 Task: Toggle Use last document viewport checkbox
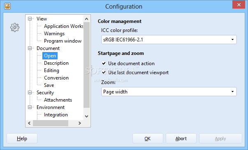(x=104, y=72)
